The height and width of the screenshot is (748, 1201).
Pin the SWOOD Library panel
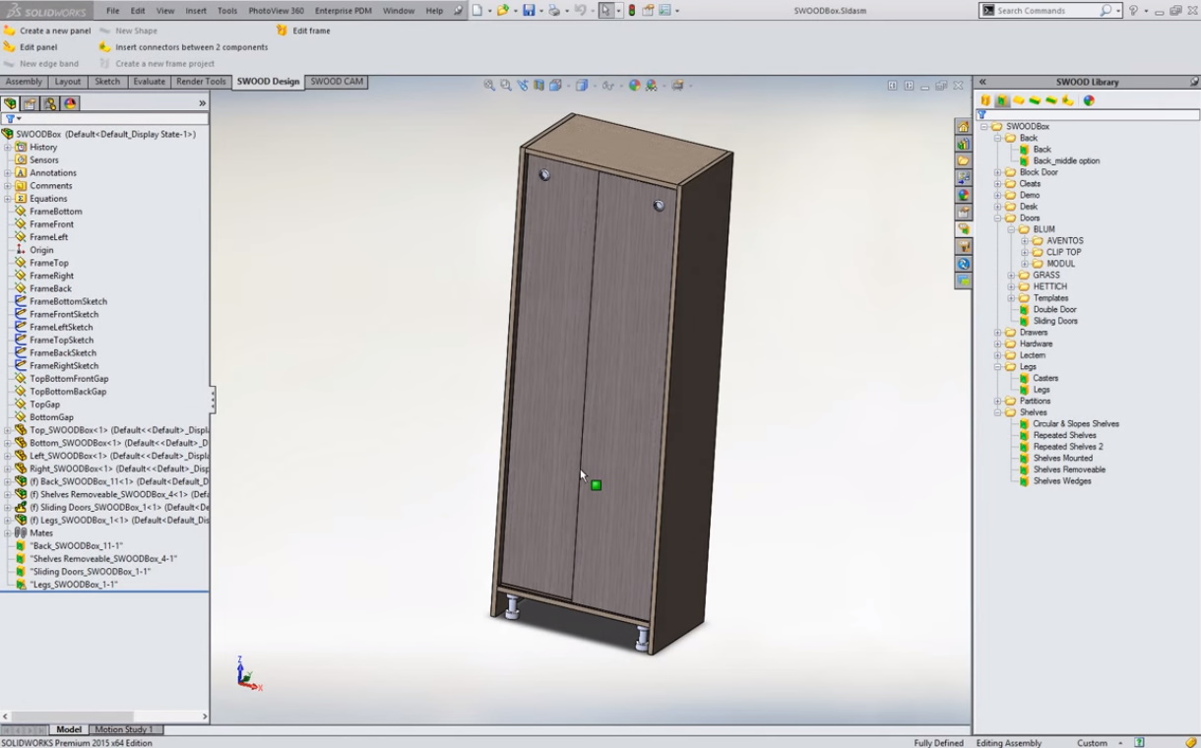[1194, 82]
